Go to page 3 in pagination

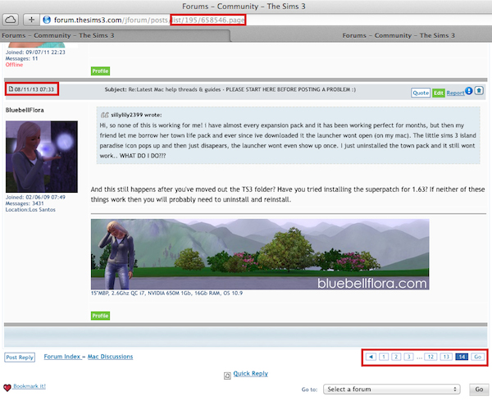[408, 357]
